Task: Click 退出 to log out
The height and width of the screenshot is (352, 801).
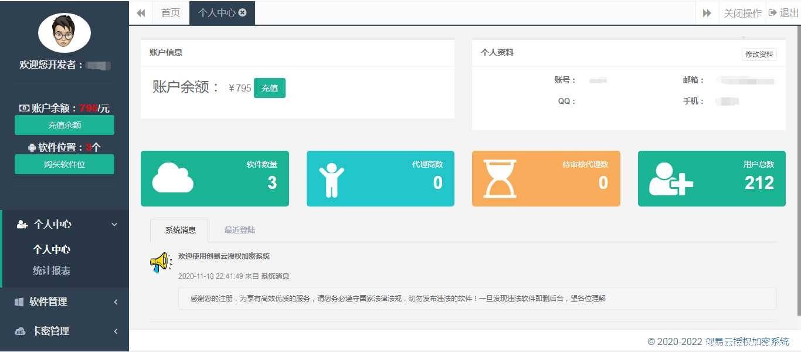Action: [789, 12]
